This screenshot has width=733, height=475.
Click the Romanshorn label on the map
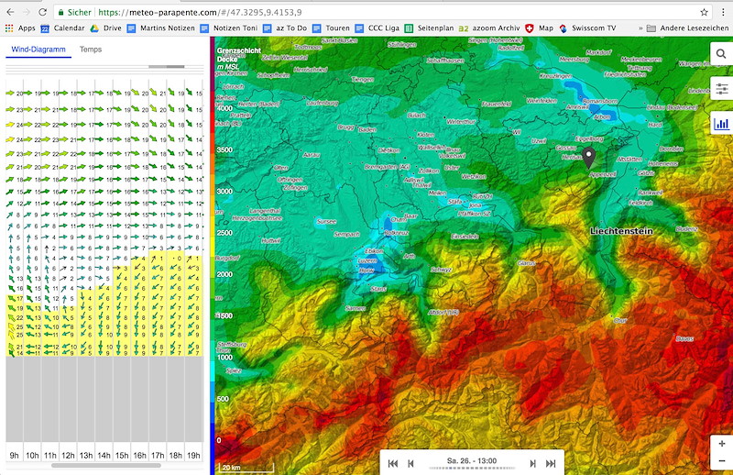point(600,101)
